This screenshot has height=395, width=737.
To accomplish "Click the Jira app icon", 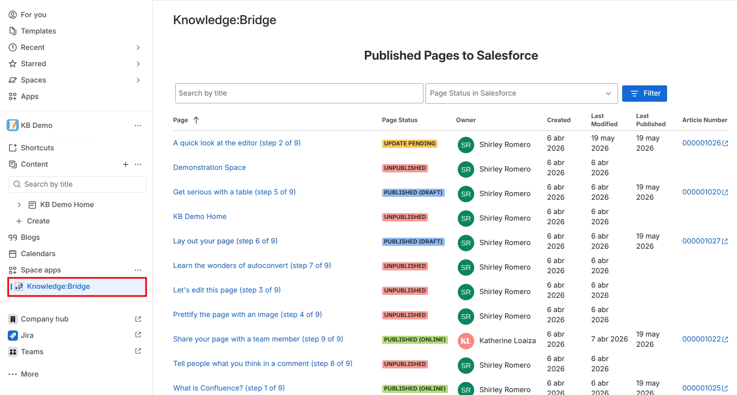I will click(x=13, y=335).
